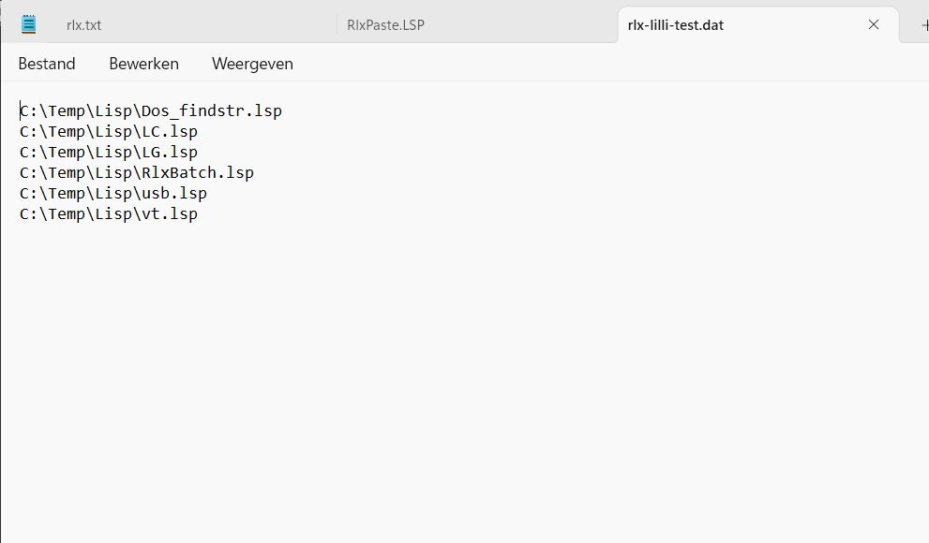
Task: Click drive letter C: on usb.lsp line
Action: coord(28,194)
